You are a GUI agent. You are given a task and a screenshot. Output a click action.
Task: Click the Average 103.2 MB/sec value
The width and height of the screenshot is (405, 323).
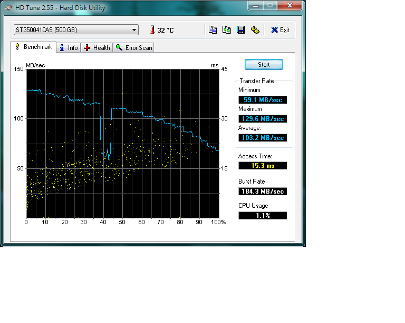coord(263,138)
